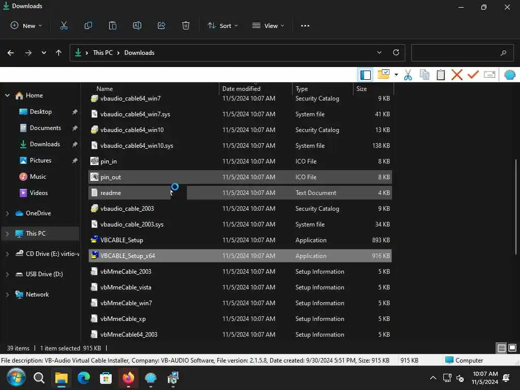Image resolution: width=520 pixels, height=390 pixels.
Task: Expand the This PC tree node
Action: click(x=7, y=234)
